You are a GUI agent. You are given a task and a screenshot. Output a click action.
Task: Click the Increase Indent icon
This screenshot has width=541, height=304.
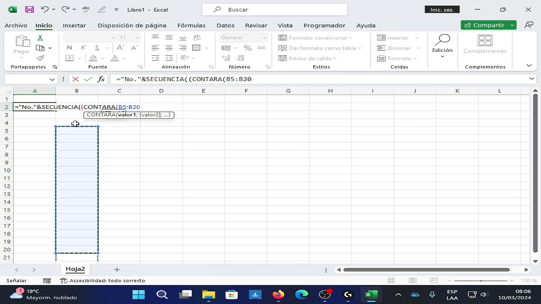[169, 58]
